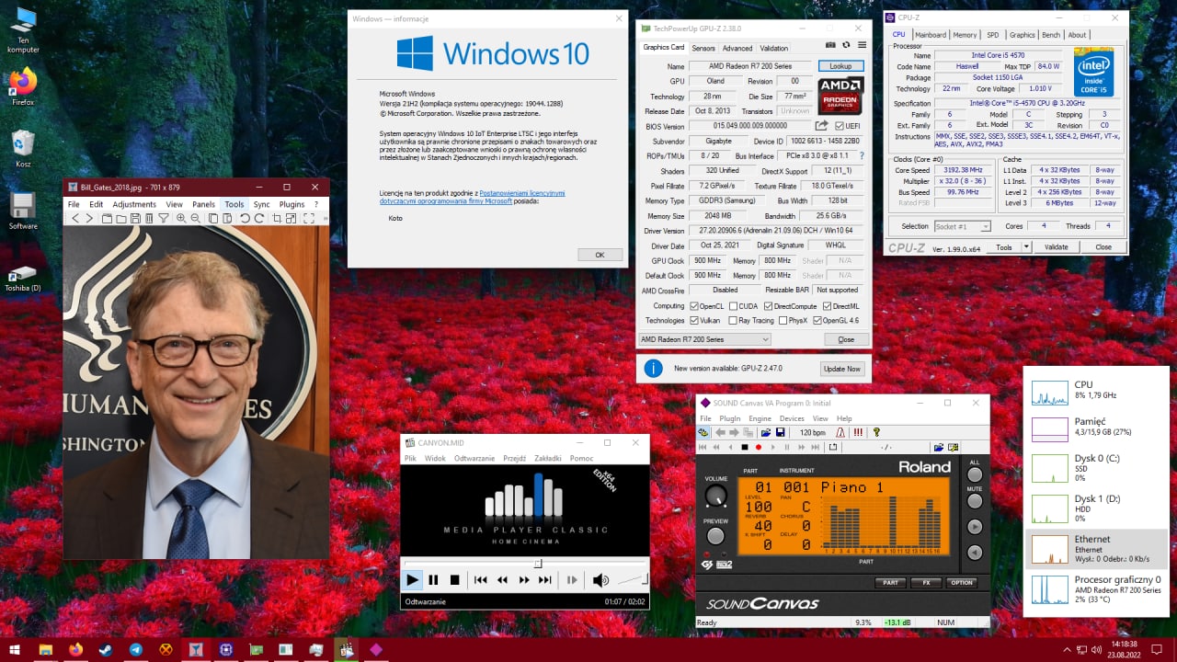The image size is (1177, 662).
Task: Toggle the DirectML checkbox in GPU-Z
Action: (x=828, y=306)
